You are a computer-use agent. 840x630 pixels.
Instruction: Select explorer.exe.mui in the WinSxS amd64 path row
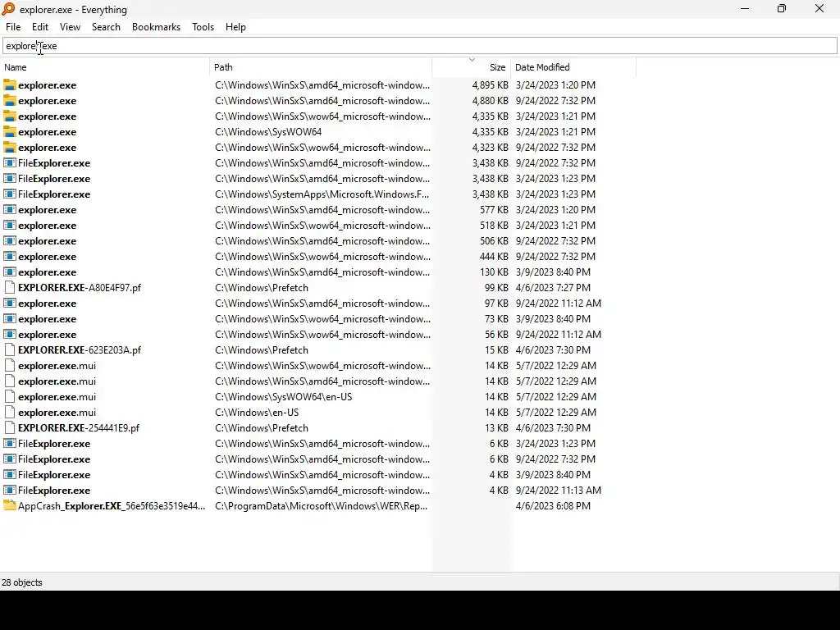click(x=57, y=381)
